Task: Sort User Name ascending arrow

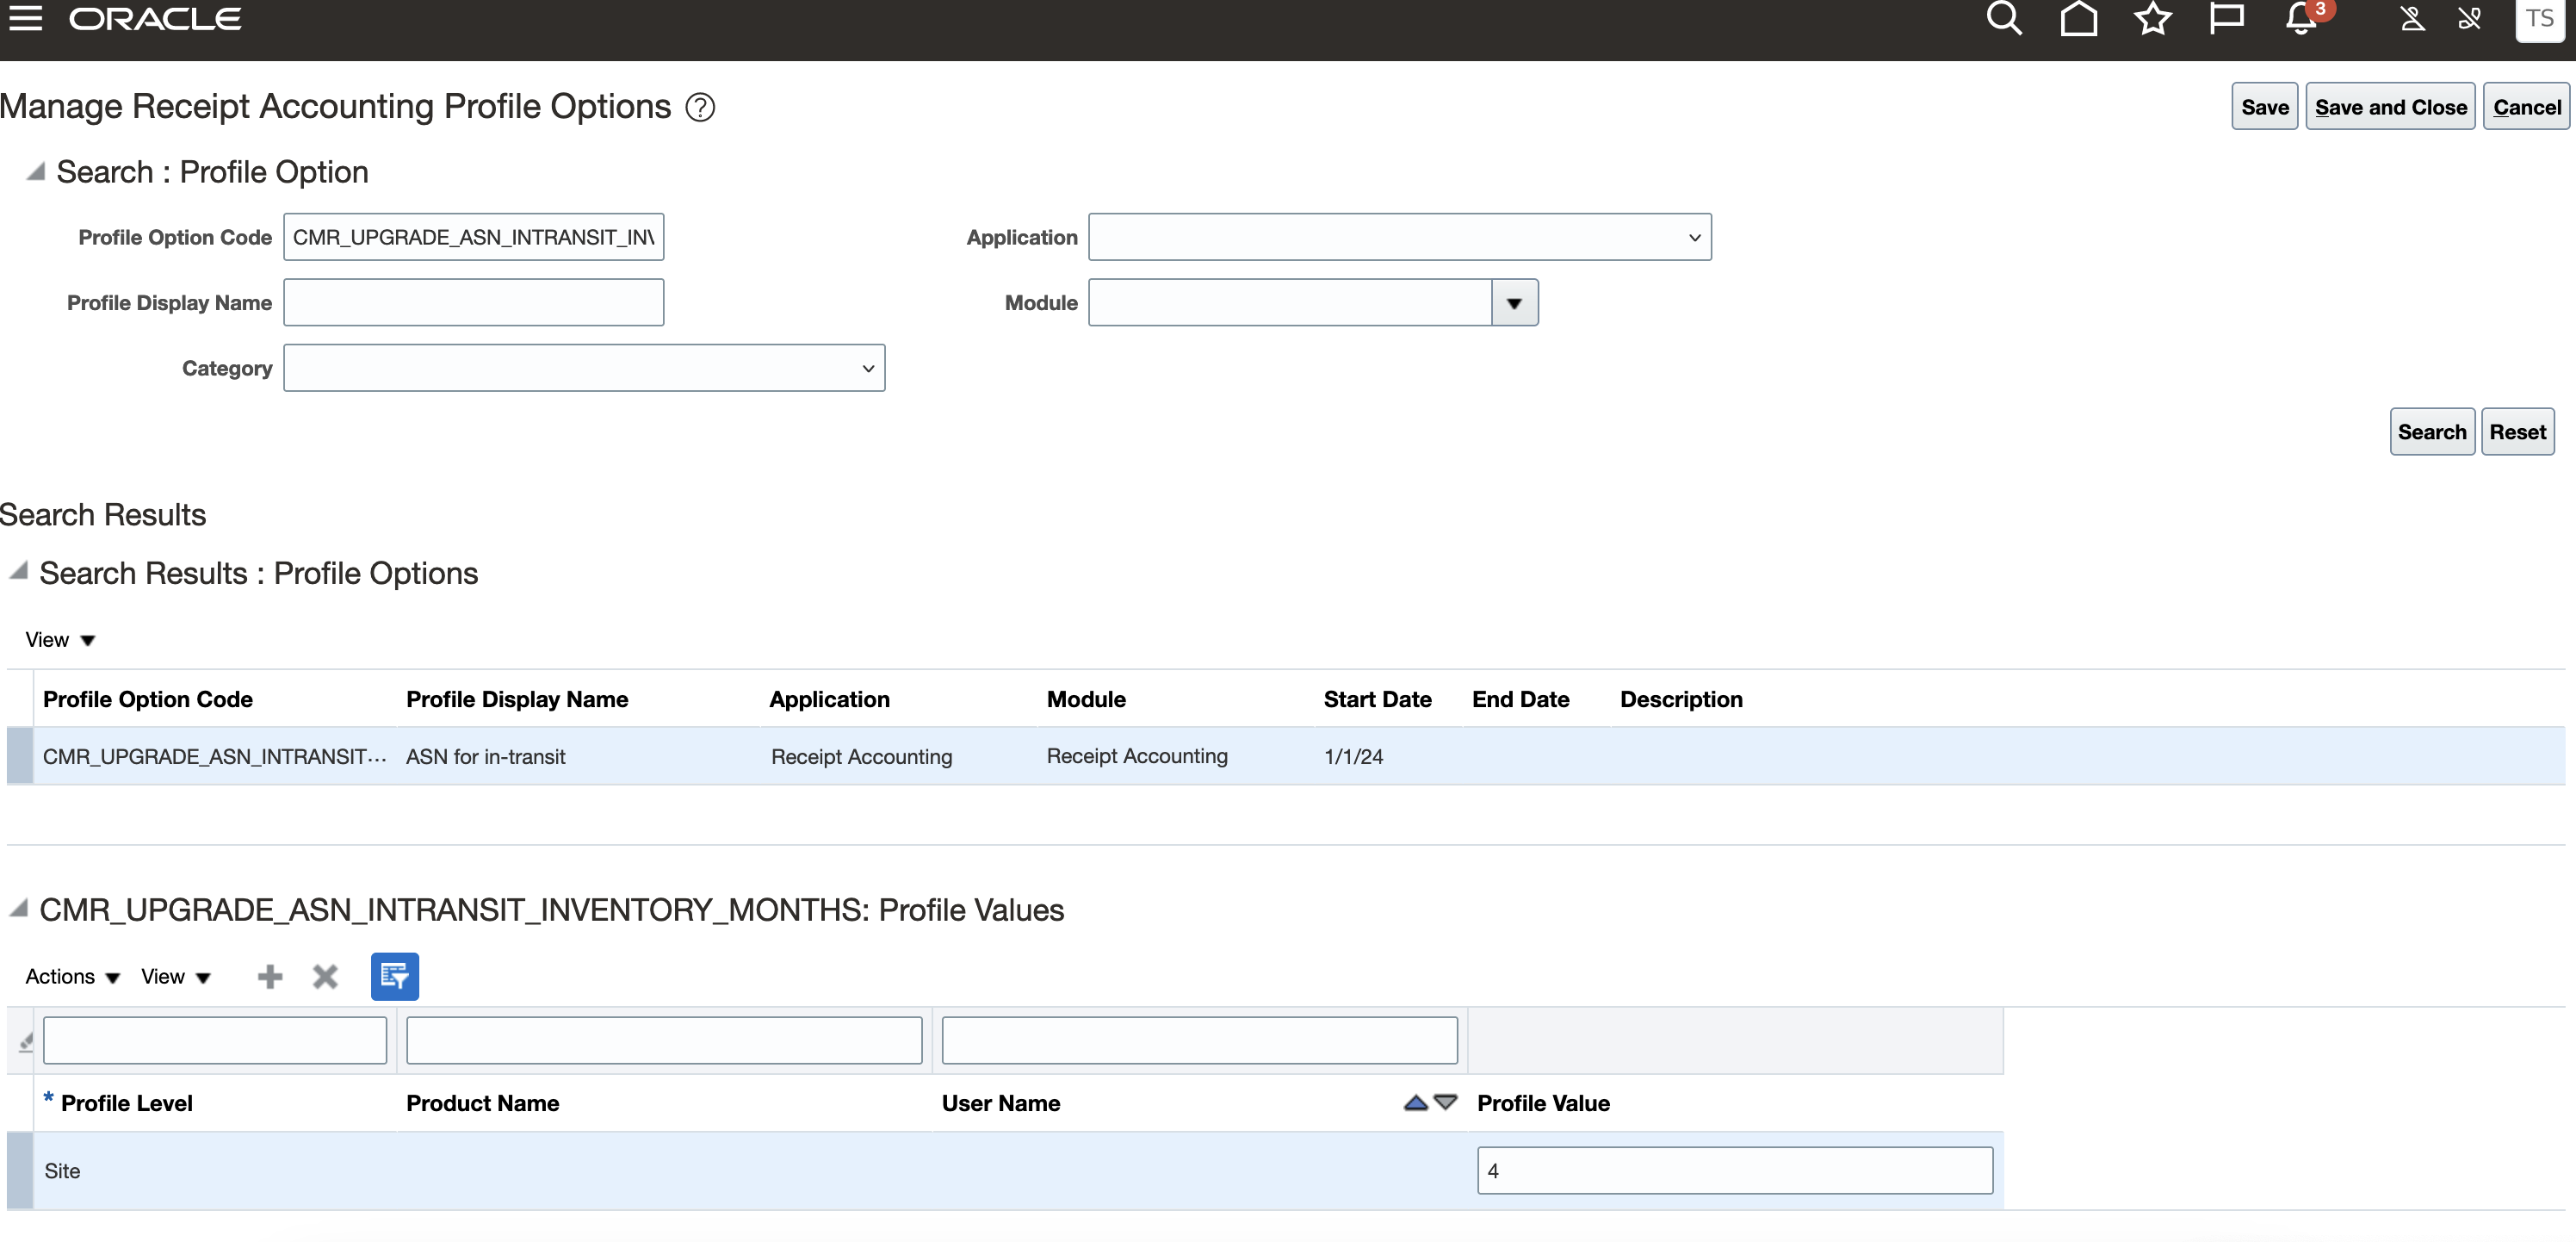Action: click(1415, 1102)
